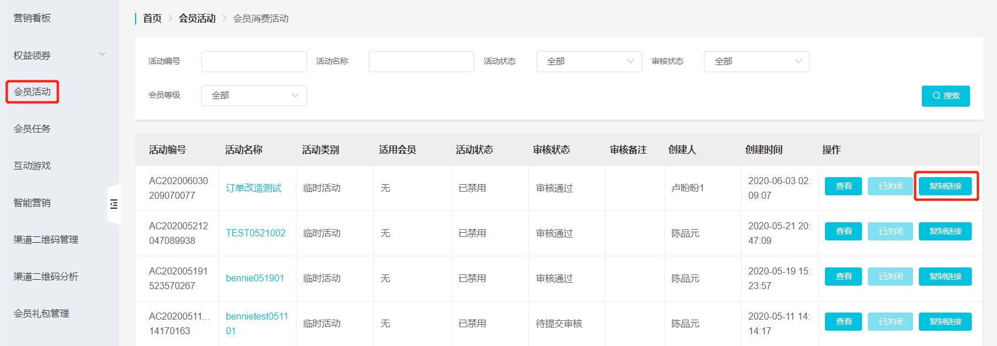Go to 首页 in the breadcrumb

(x=152, y=19)
